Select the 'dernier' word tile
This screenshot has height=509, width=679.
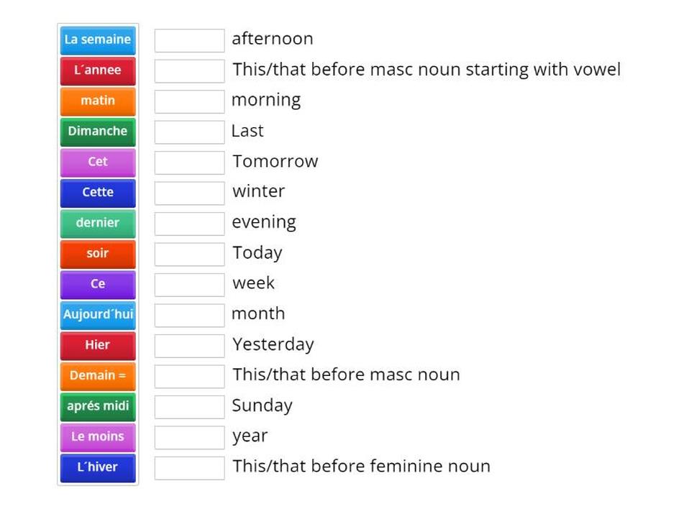pos(98,223)
